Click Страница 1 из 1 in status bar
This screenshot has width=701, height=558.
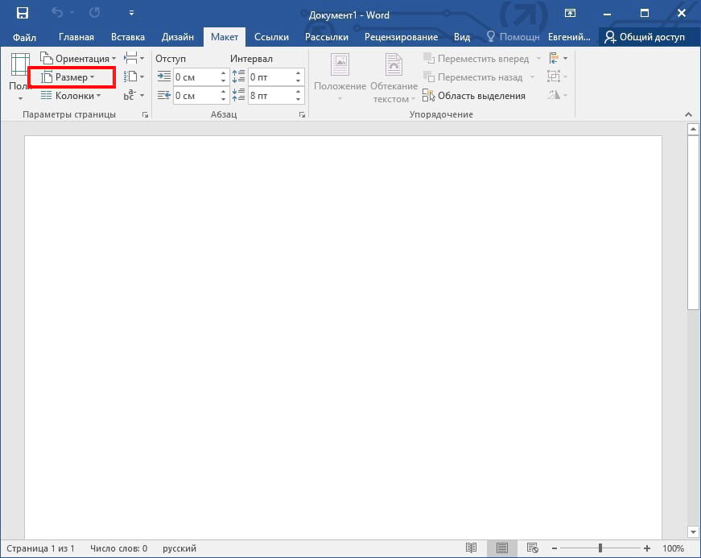coord(41,548)
